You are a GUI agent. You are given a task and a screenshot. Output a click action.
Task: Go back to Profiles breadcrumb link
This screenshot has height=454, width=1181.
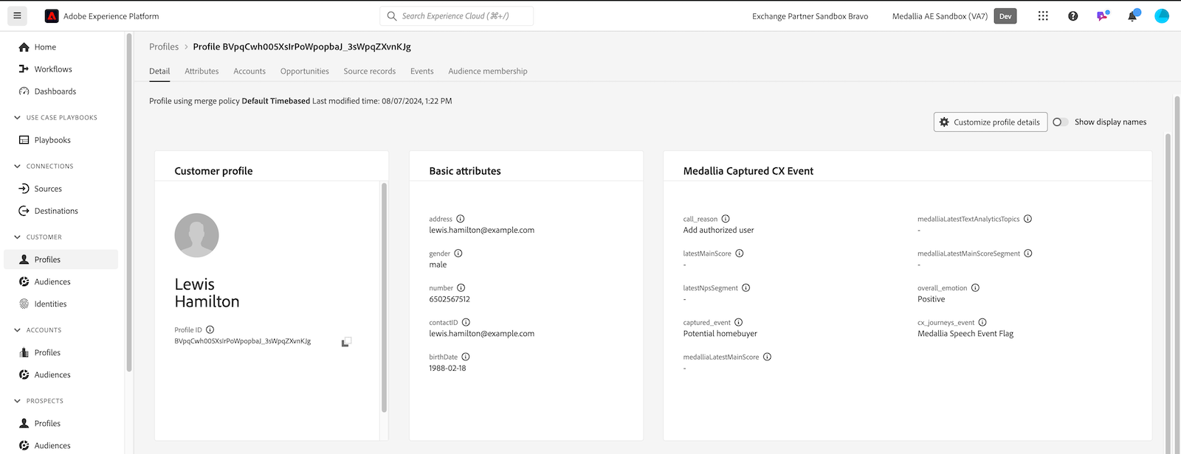164,46
